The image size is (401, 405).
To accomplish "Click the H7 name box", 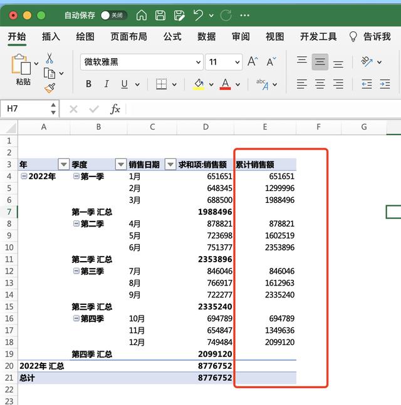I will point(28,109).
